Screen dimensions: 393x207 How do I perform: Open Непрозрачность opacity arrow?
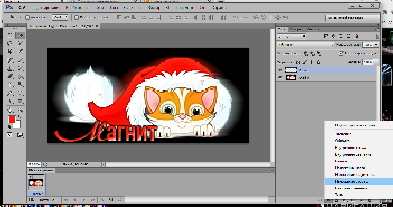[x=376, y=45]
